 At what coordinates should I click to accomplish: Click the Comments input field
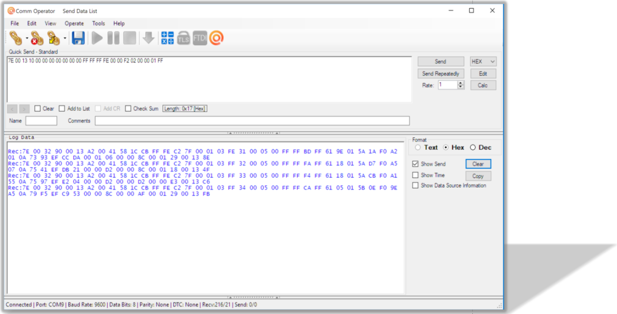click(252, 121)
